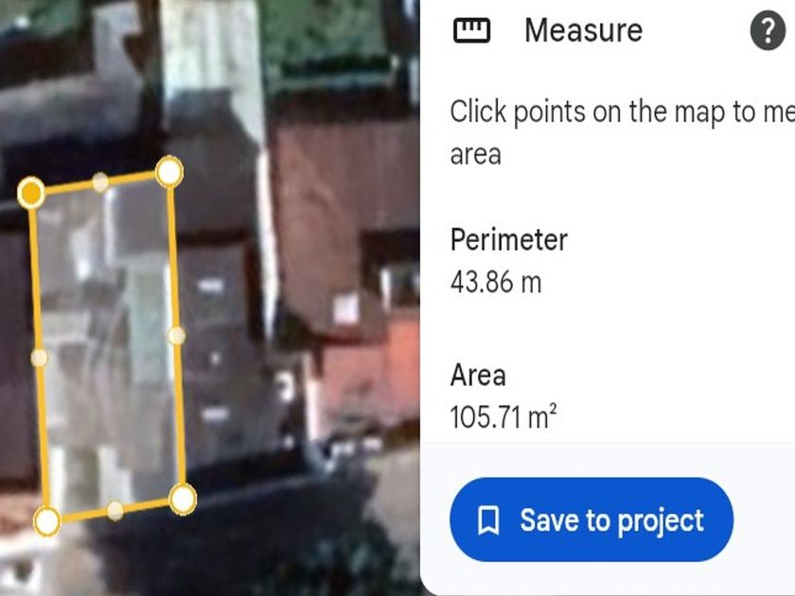The height and width of the screenshot is (596, 795).
Task: Select the bottom-left white polygon vertex
Action: [46, 521]
